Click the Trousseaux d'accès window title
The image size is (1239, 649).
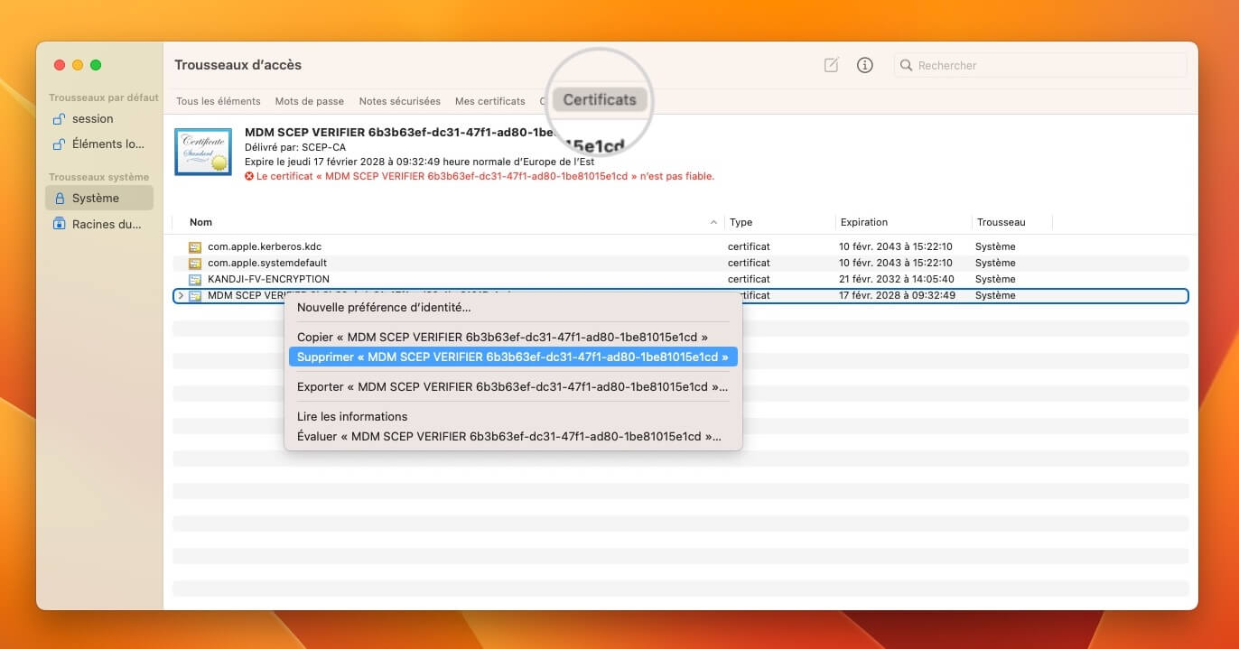(x=238, y=65)
